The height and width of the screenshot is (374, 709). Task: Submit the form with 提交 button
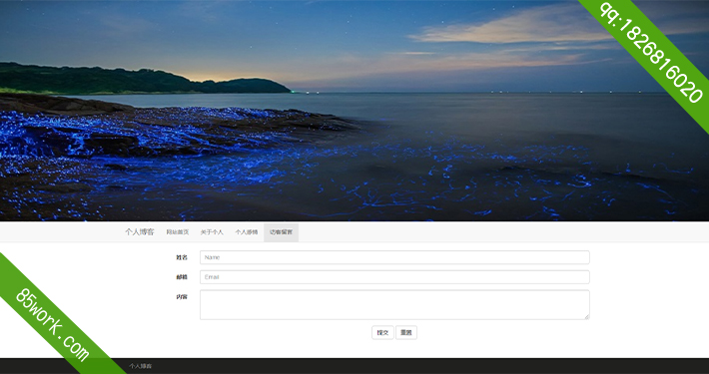click(x=382, y=332)
